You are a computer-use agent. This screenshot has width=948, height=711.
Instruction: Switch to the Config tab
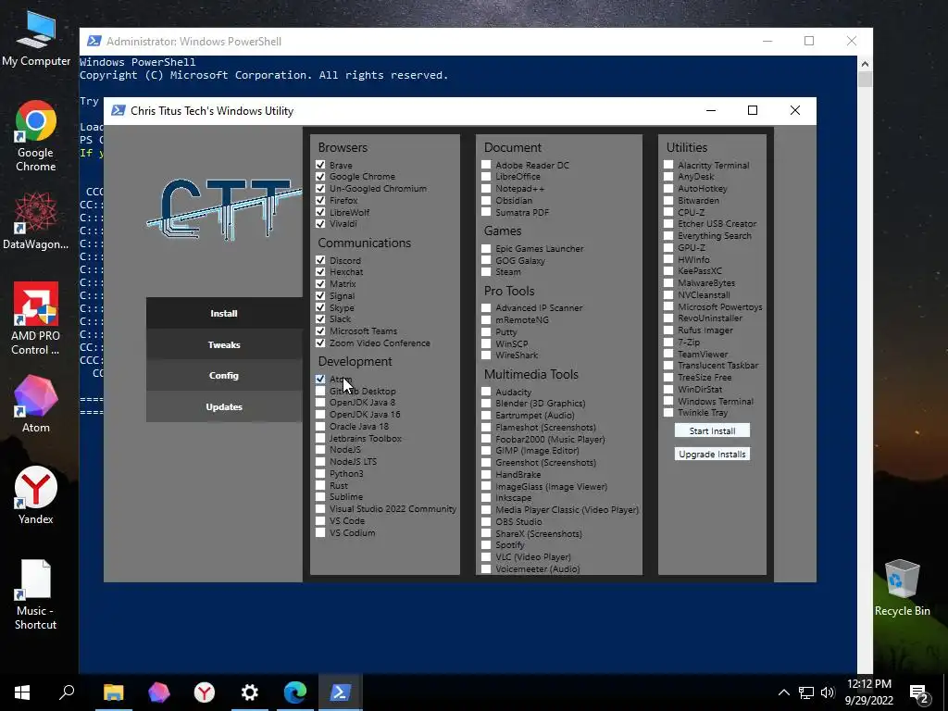pyautogui.click(x=224, y=376)
